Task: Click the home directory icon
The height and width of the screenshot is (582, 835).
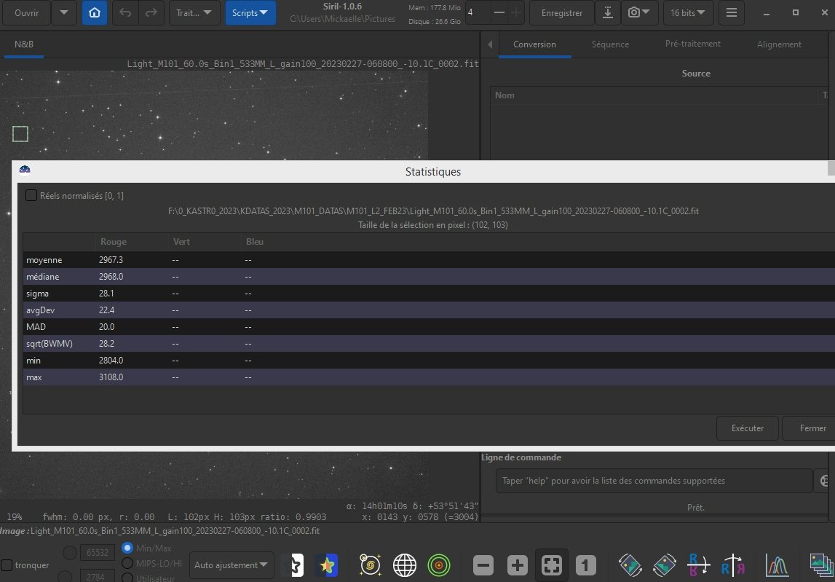Action: [94, 13]
